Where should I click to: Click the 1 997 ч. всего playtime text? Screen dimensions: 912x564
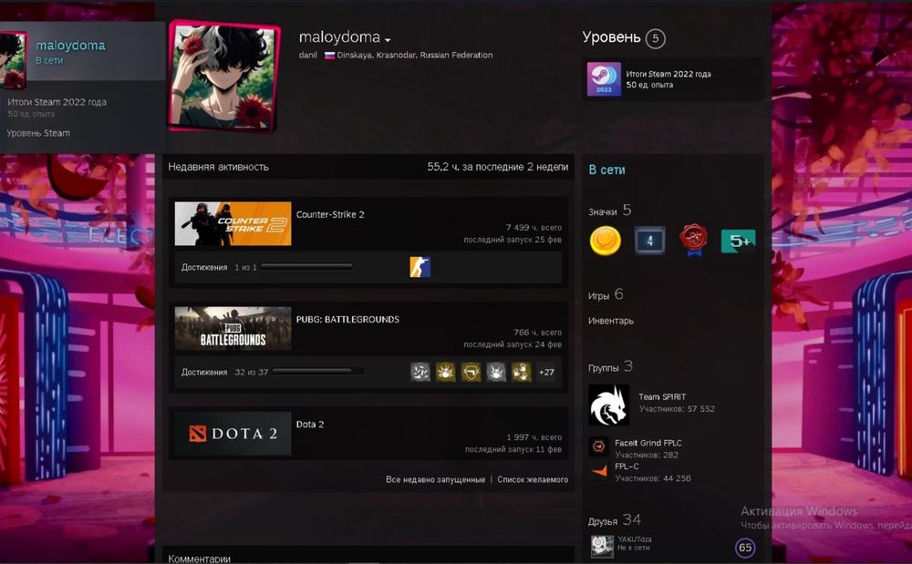[x=534, y=436]
